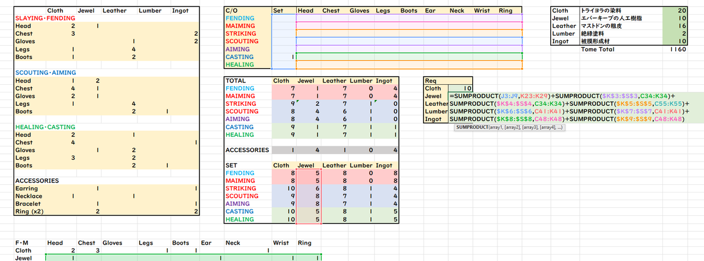The image size is (704, 261).
Task: Click the HEALING row label in C/O table
Action: point(239,64)
